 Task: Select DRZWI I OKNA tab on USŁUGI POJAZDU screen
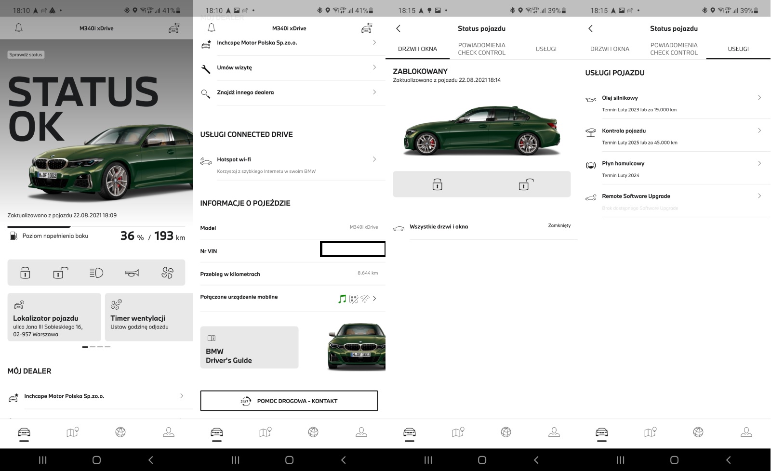click(x=610, y=49)
